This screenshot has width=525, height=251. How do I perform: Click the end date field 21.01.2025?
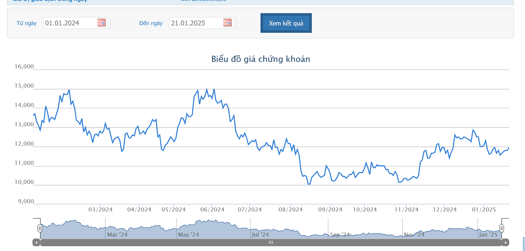coord(203,23)
